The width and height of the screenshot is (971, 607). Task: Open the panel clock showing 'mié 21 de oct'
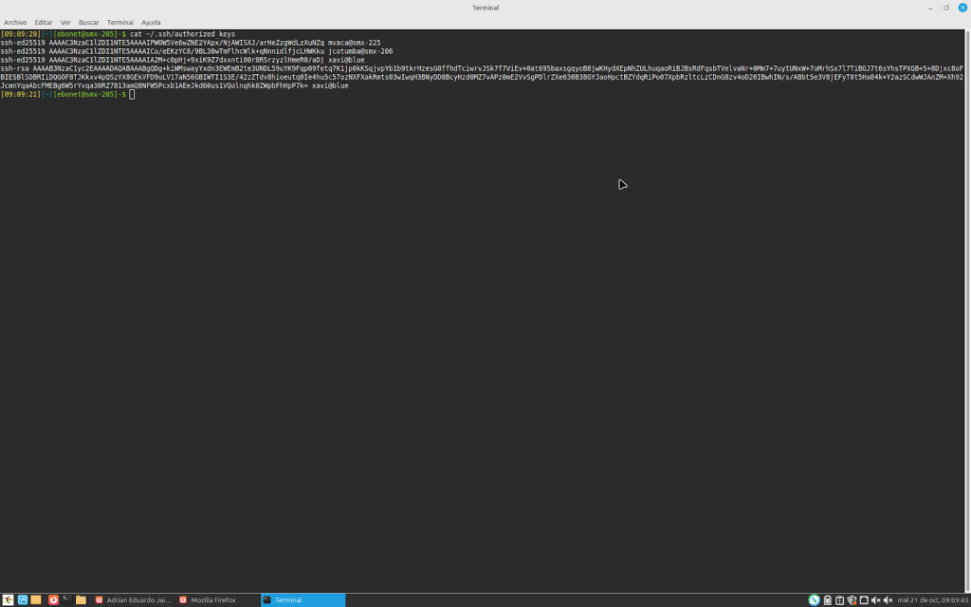click(x=933, y=600)
